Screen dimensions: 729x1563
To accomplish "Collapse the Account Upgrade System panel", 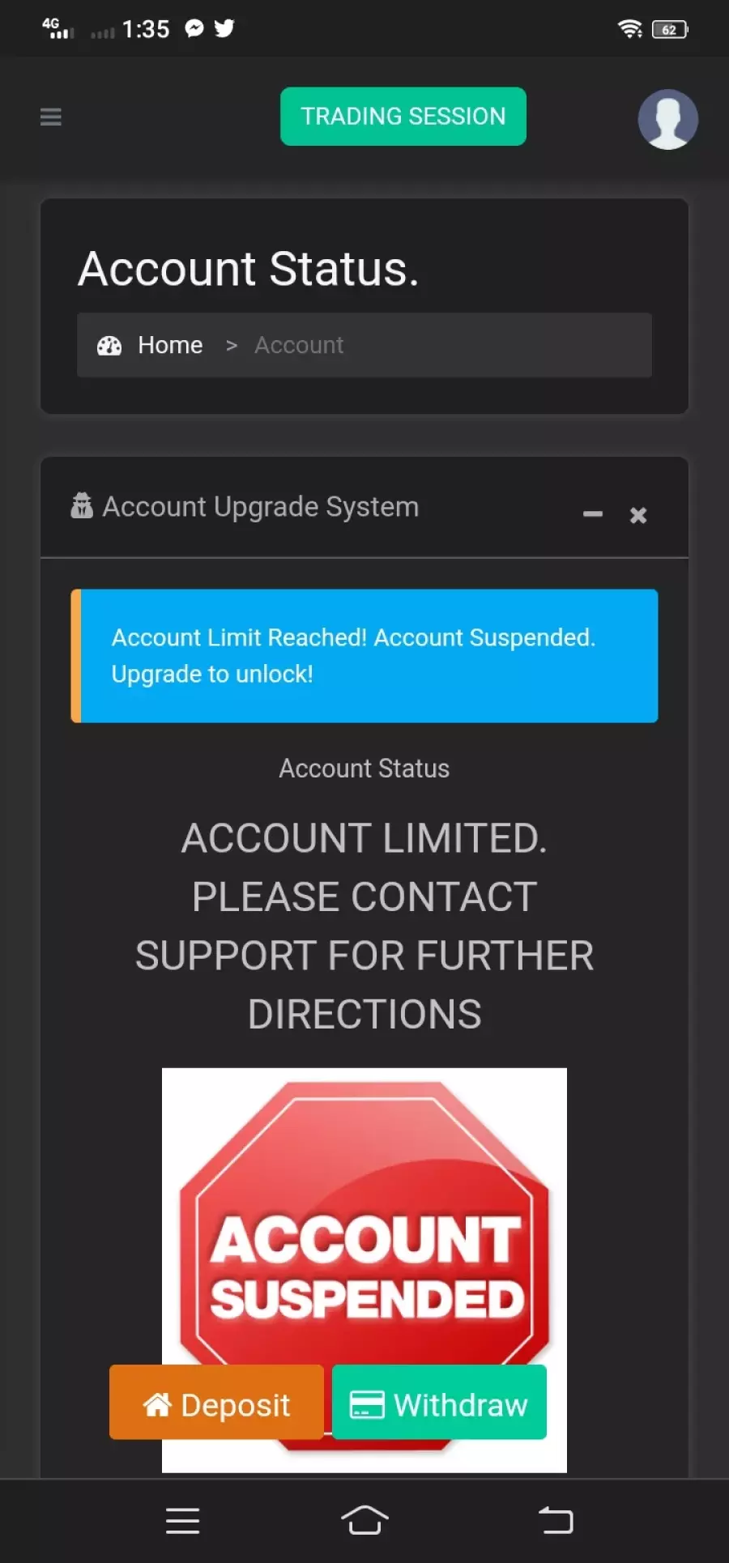I will click(593, 514).
